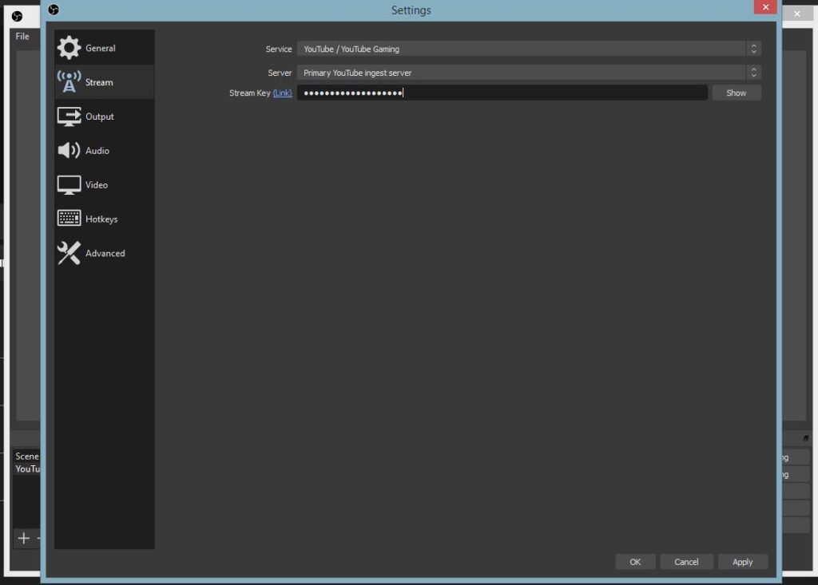Screen dimensions: 818x585
Task: Select the Stream antenna icon
Action: pyautogui.click(x=69, y=82)
